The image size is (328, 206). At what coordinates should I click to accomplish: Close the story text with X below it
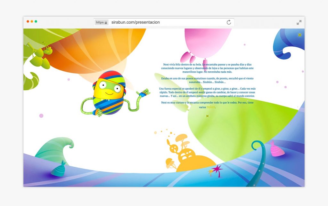207,116
